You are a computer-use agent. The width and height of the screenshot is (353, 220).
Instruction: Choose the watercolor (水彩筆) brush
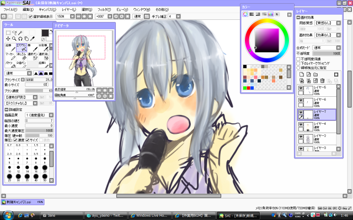click(x=44, y=48)
